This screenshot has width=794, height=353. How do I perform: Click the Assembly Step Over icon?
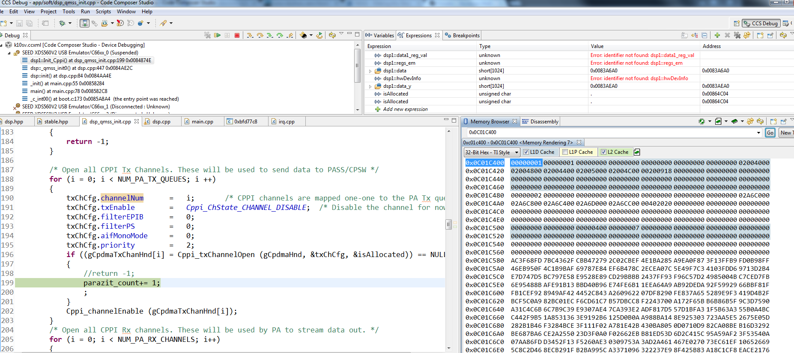280,35
